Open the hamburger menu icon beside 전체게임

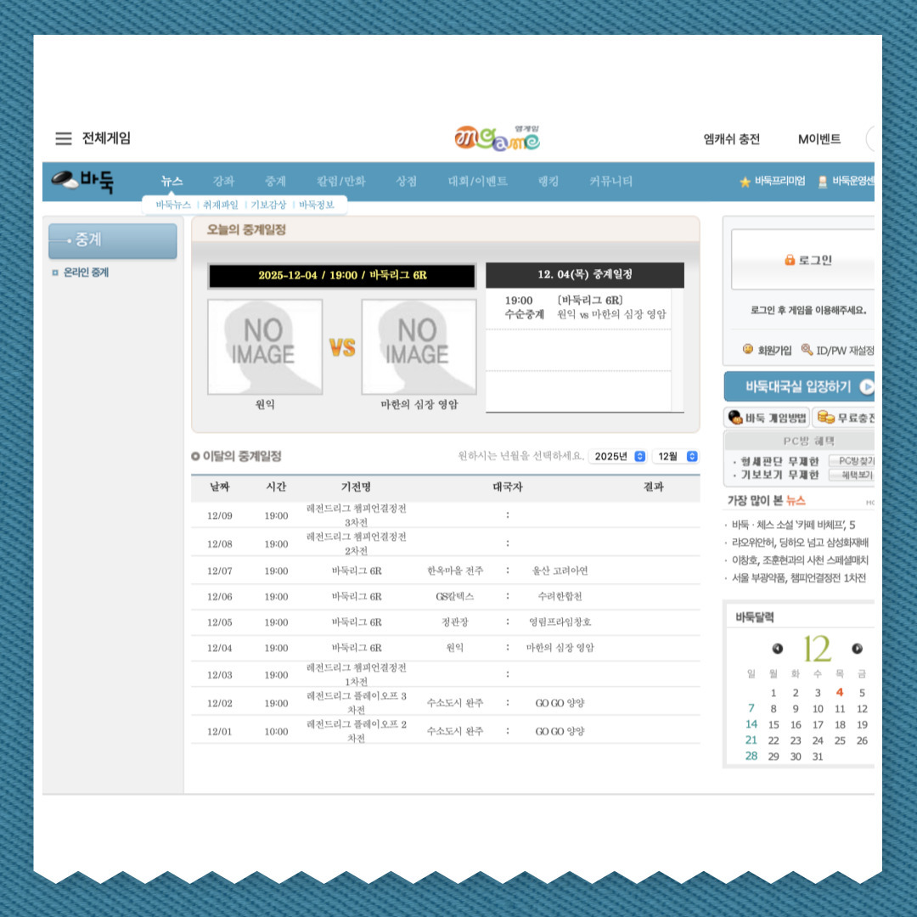point(63,138)
